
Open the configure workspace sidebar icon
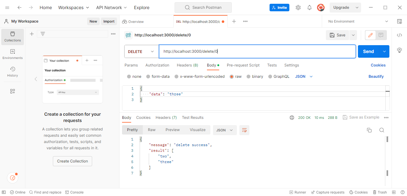[x=13, y=91]
